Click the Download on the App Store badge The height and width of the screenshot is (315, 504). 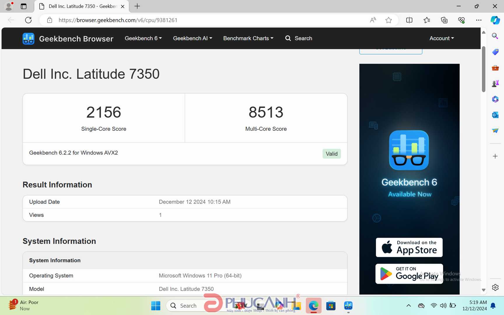coord(409,247)
